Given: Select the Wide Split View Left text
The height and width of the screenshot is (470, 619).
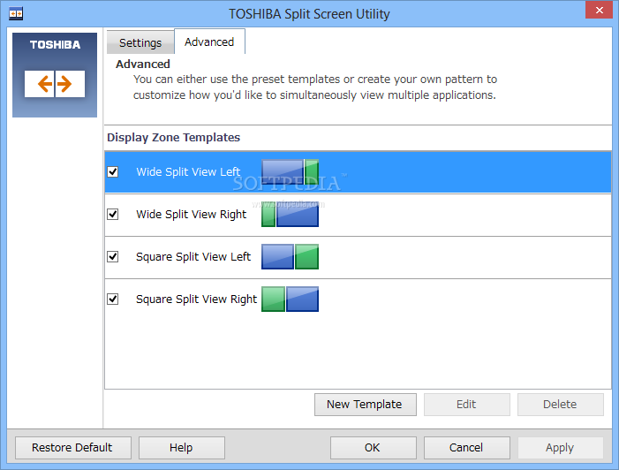Looking at the screenshot, I should tap(188, 171).
